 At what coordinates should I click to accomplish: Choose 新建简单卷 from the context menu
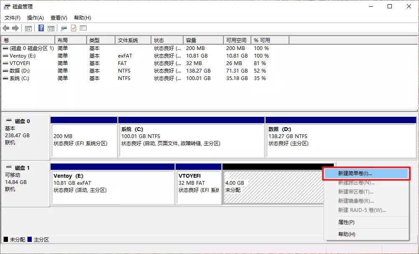tap(354, 174)
